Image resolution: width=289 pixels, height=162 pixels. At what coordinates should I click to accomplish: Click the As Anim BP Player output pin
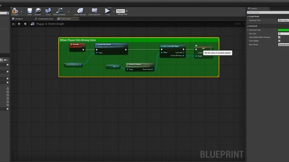click(183, 56)
